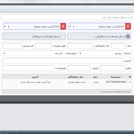
Task: Delete the right-side product item with trash icon
Action: (x=128, y=26)
